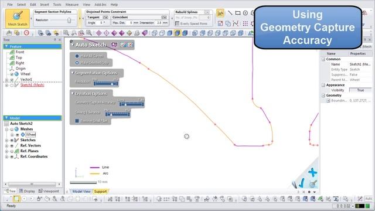Open the File menu
This screenshot has height=211, width=375.
point(10,5)
